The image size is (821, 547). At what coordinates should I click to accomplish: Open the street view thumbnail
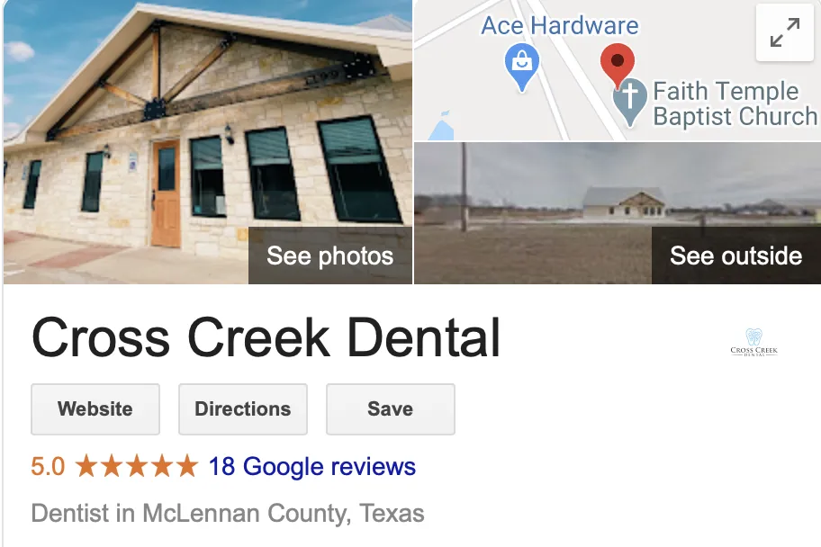point(618,213)
